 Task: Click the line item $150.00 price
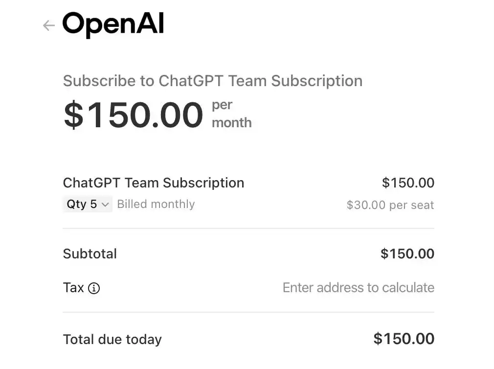point(408,183)
